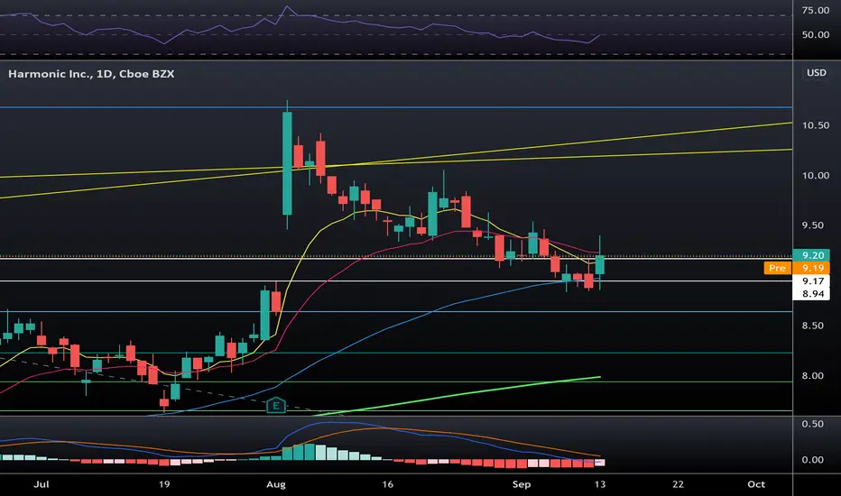
Task: Click the MACD 0.50 axis label
Action: pos(812,424)
